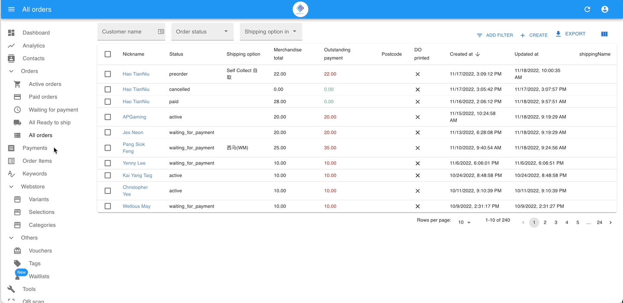623x303 pixels.
Task: Click the EXPORT button
Action: coord(570,34)
